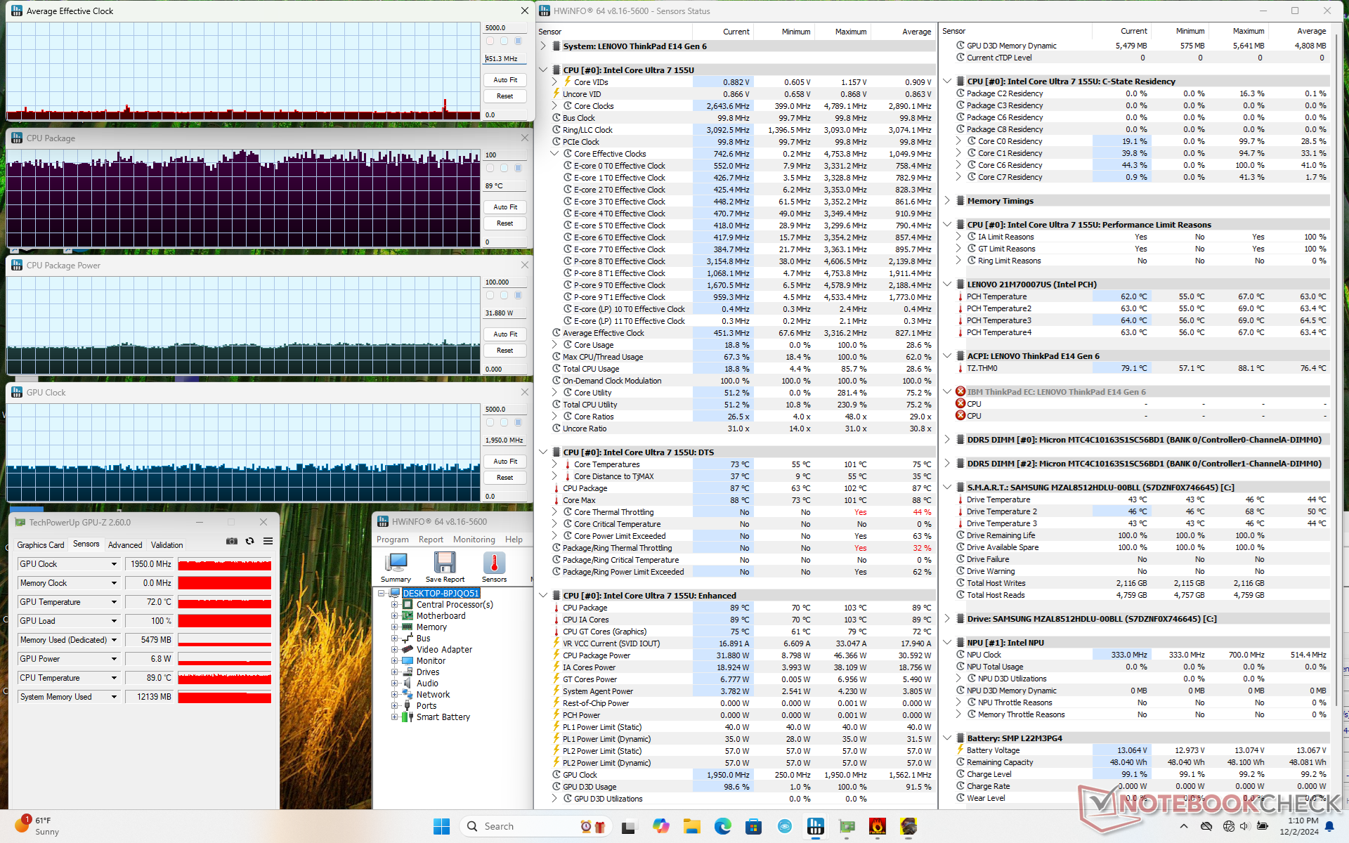Launch Microsoft Edge from the taskbar
Viewport: 1349px width, 843px height.
[722, 826]
